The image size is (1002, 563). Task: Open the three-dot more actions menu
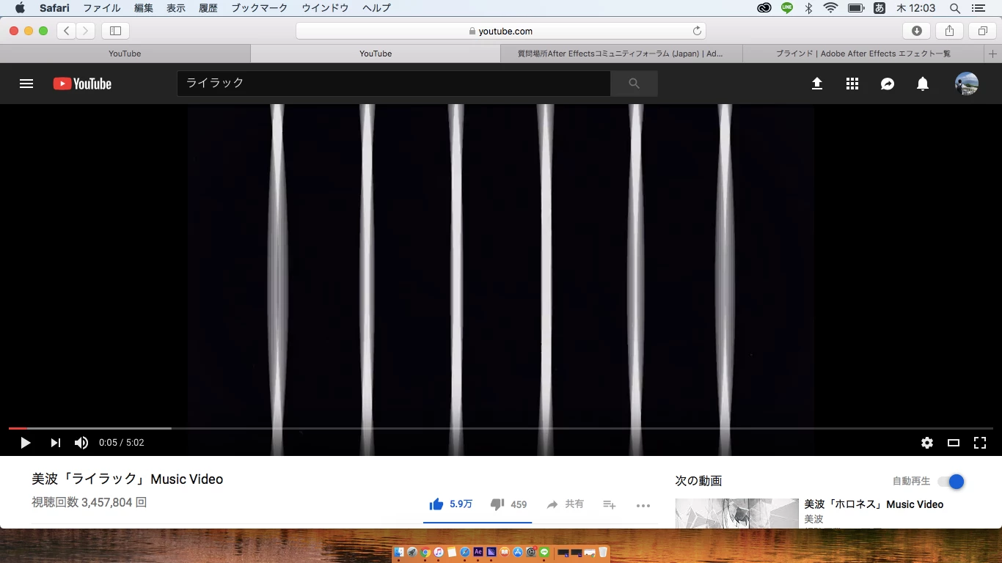point(643,505)
